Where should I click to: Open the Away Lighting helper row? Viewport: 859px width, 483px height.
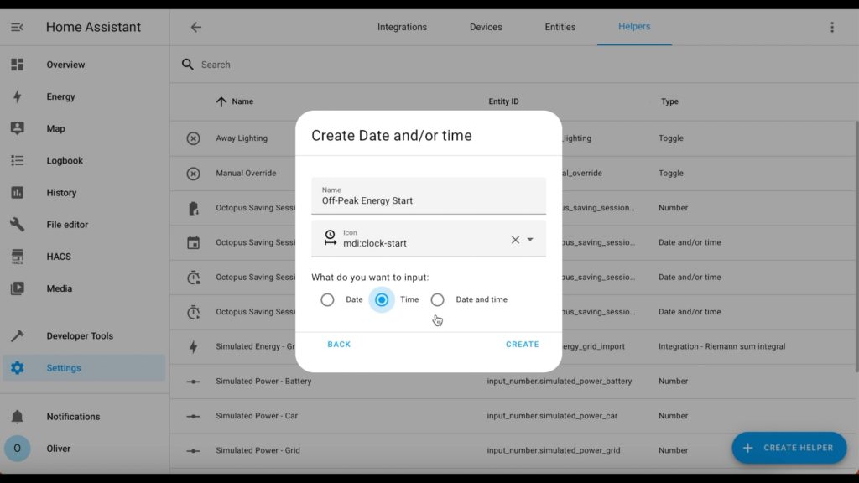tap(514, 138)
